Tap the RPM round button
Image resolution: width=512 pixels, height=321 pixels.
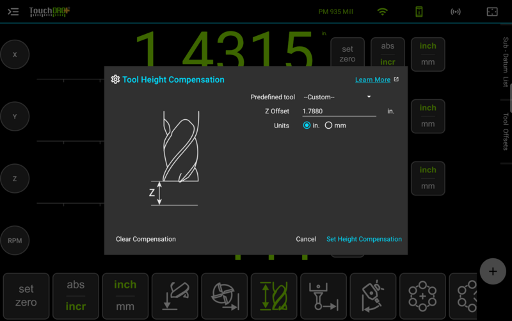click(15, 240)
